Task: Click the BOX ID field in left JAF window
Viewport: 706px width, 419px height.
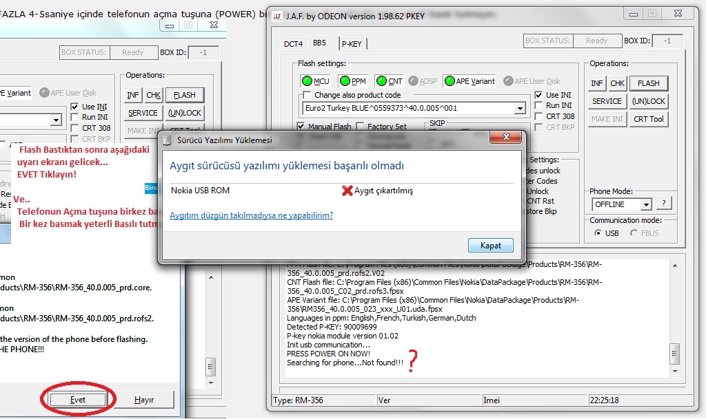Action: 203,52
